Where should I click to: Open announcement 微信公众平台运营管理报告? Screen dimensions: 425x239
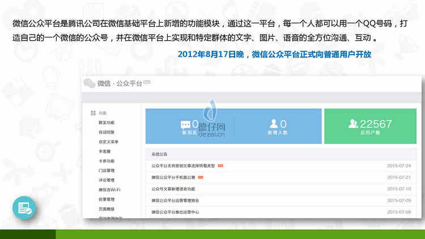[175, 200]
